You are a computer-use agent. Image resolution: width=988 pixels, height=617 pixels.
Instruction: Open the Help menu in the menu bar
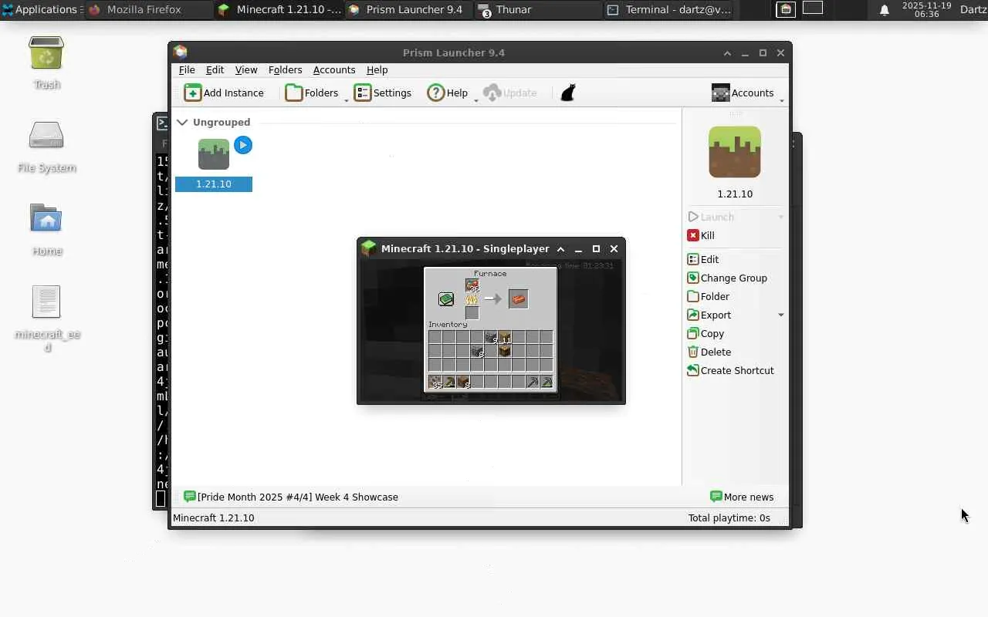click(x=377, y=69)
